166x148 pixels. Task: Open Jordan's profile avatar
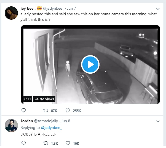click(12, 126)
